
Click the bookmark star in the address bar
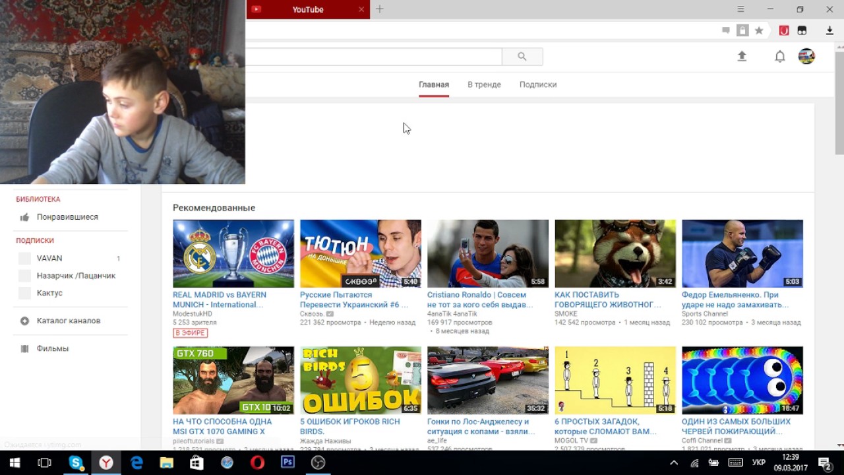(x=759, y=30)
